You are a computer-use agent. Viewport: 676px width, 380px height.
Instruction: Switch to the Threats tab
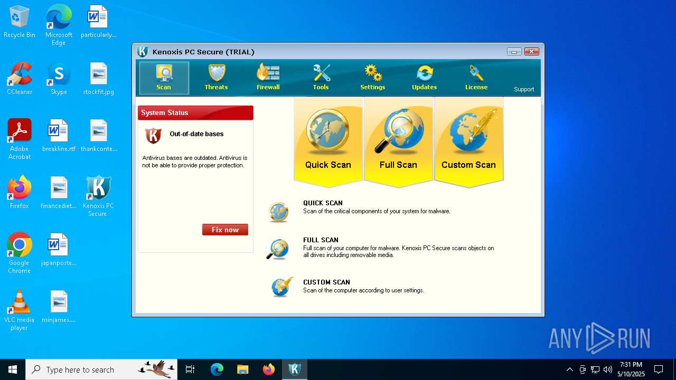pyautogui.click(x=216, y=78)
